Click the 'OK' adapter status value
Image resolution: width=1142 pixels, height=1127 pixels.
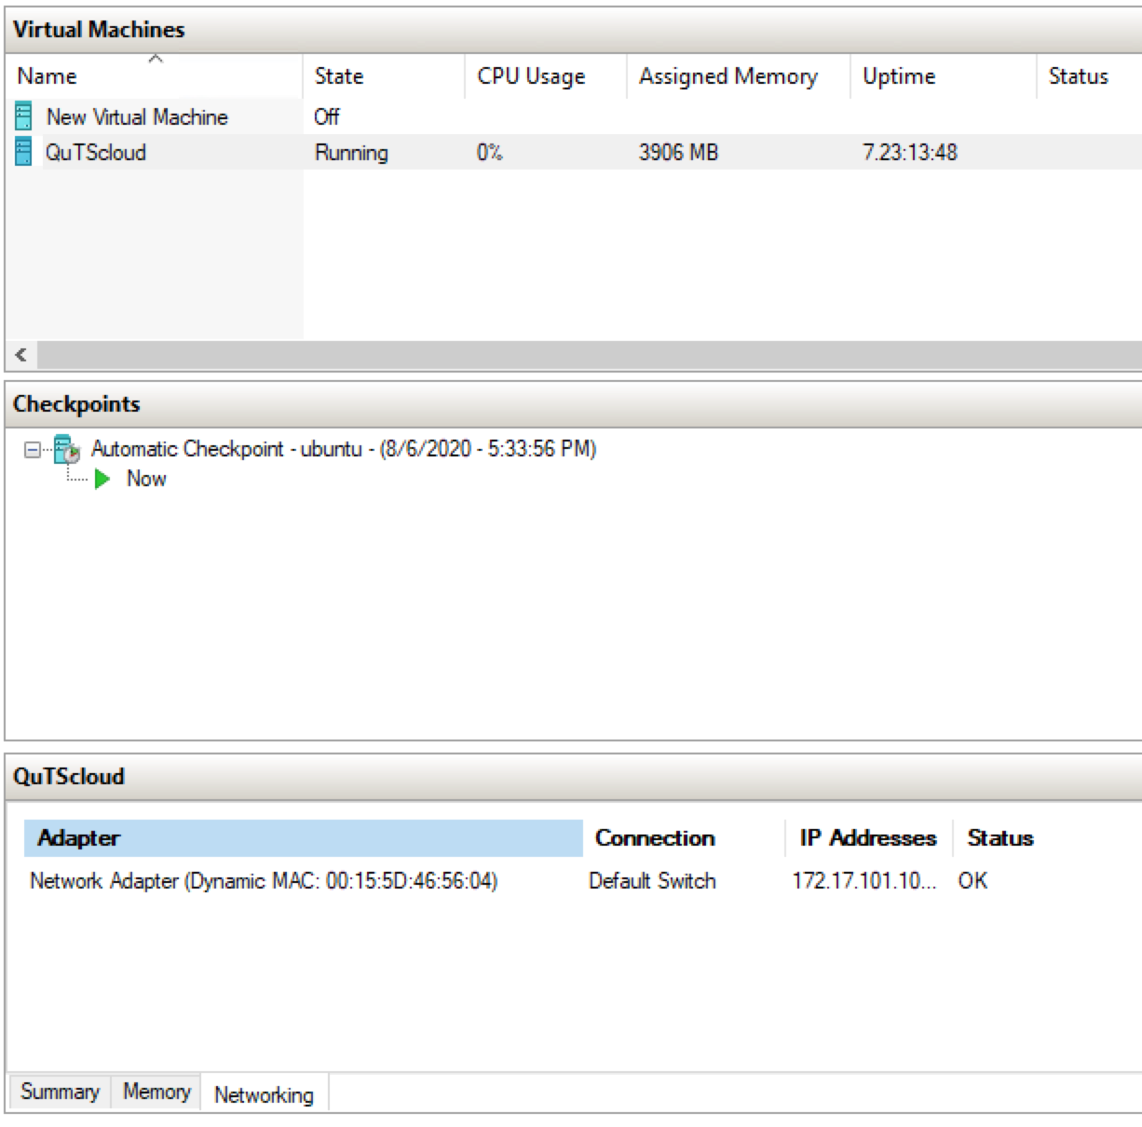coord(972,881)
